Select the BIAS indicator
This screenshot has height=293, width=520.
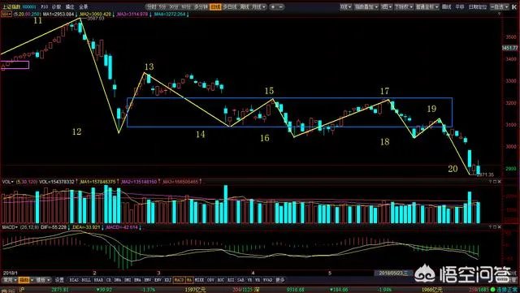click(74, 280)
